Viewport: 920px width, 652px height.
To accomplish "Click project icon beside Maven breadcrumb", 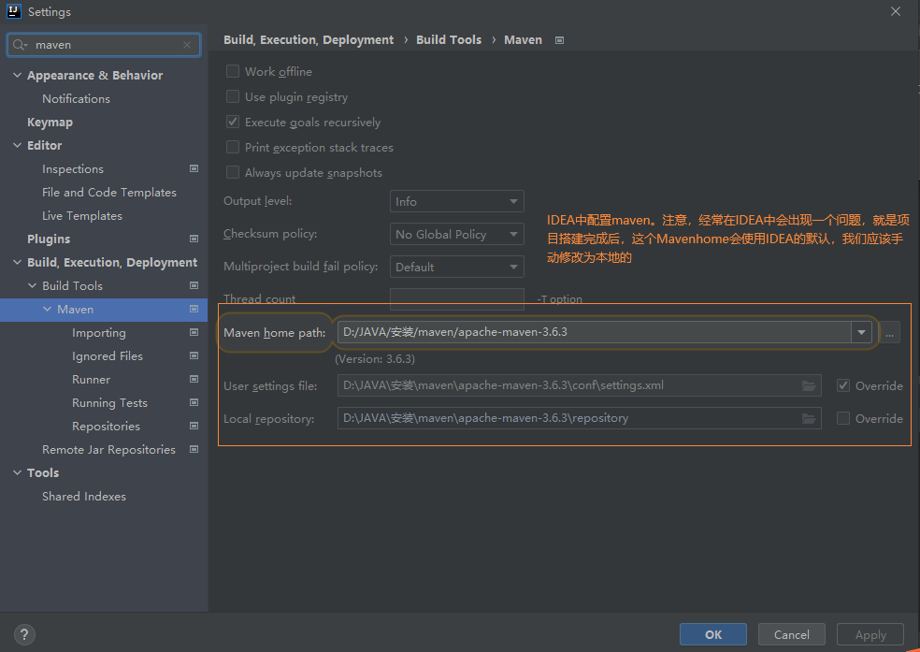I will point(559,40).
